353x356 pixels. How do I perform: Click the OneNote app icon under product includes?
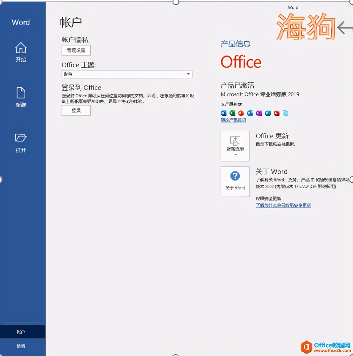point(259,113)
